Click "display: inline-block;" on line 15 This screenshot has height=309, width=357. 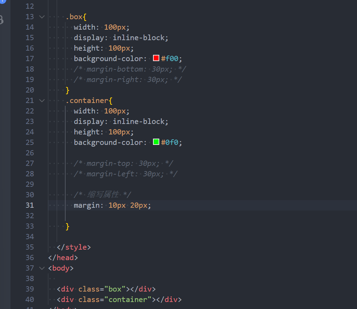(121, 38)
